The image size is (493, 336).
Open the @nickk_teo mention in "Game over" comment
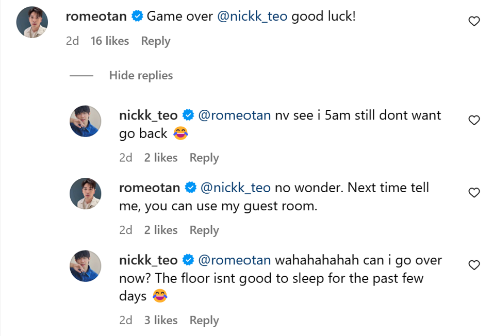[252, 16]
